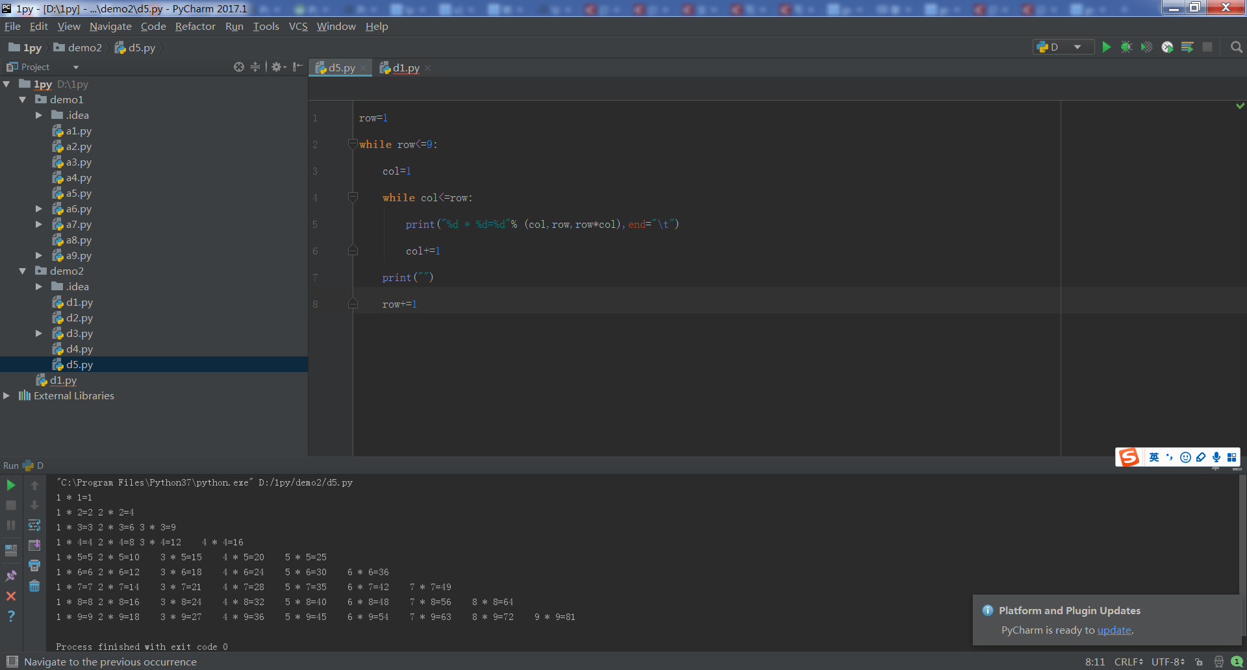
Task: Change file encoding UTF-8 in the status bar
Action: click(x=1168, y=662)
